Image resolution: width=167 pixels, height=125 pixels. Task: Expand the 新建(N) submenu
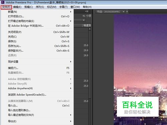pos(40,12)
